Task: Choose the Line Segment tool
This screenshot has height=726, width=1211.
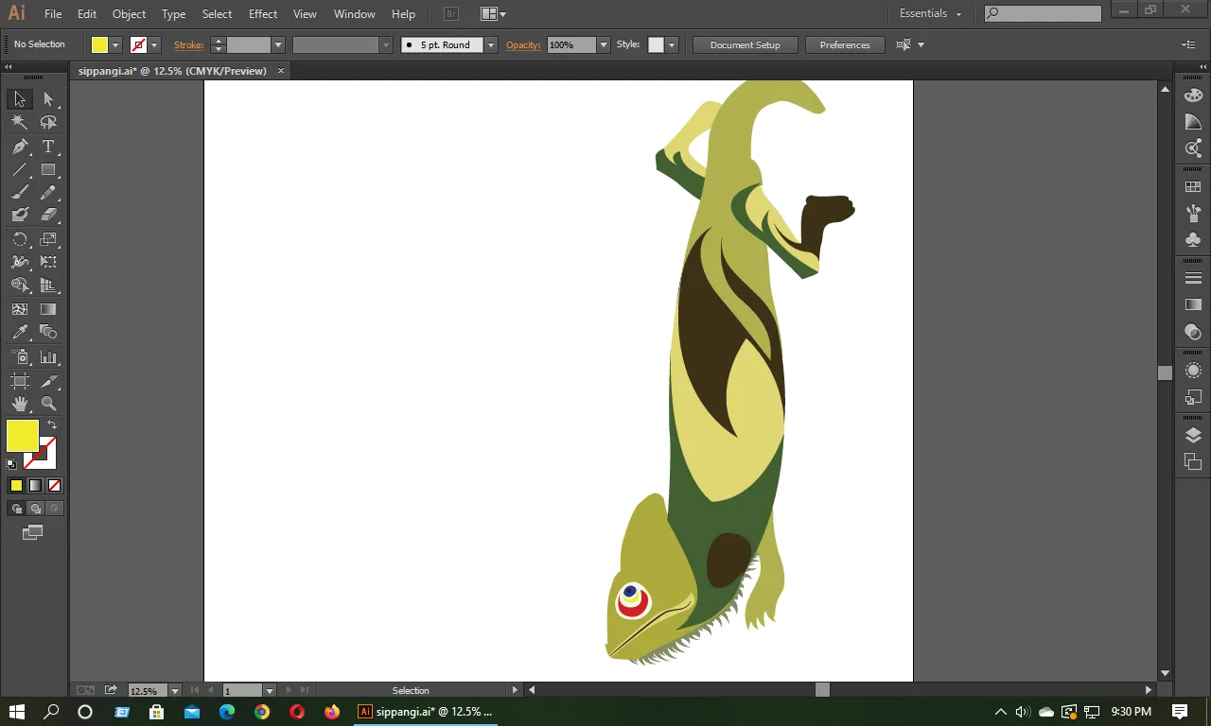Action: [x=20, y=170]
